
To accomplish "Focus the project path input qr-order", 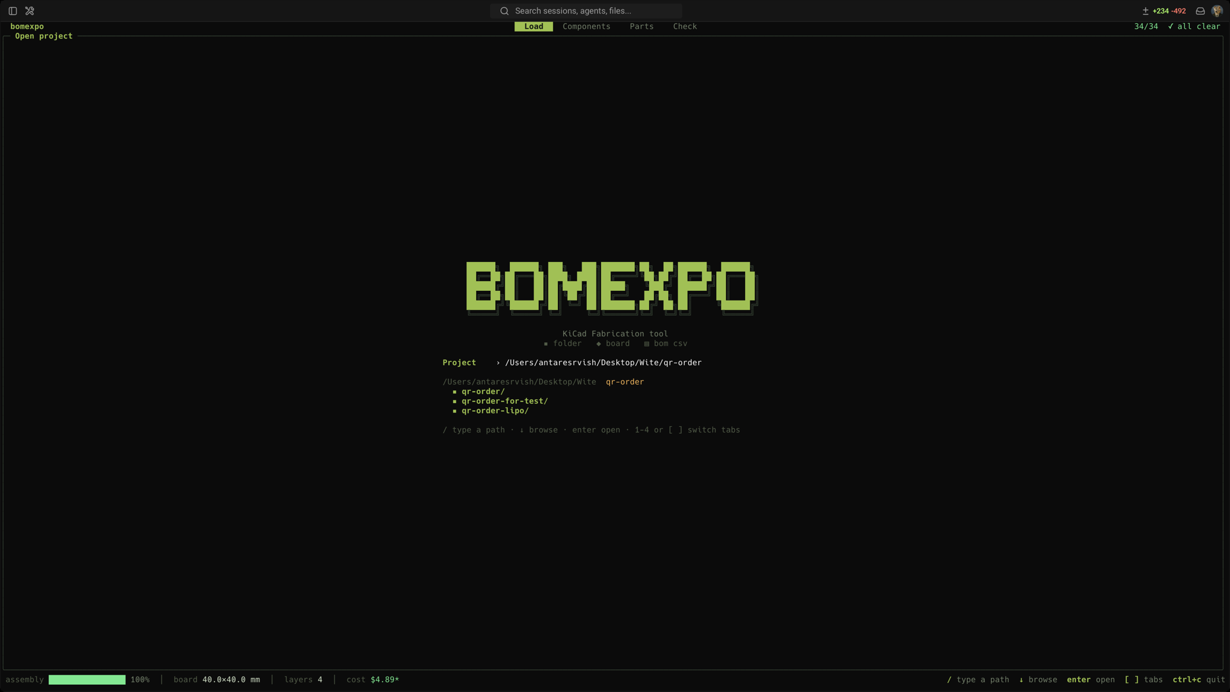I will tap(603, 363).
